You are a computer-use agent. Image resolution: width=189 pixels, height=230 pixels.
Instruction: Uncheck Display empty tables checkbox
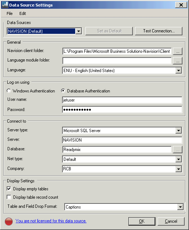(9, 189)
